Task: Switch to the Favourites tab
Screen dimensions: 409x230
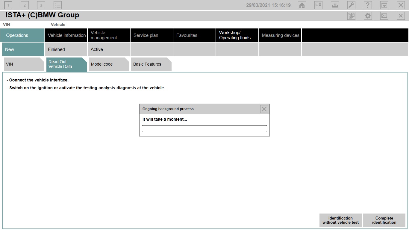Action: point(194,35)
